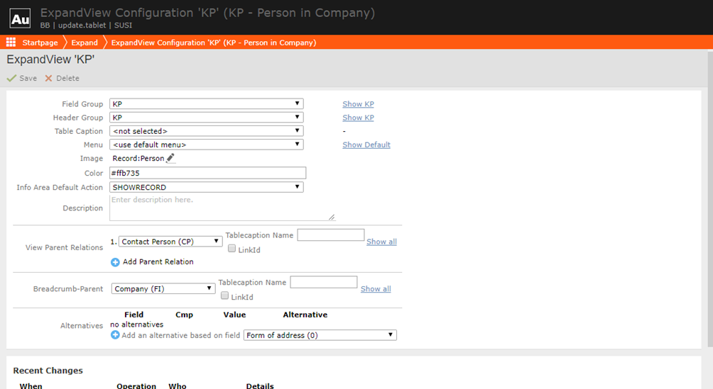Click Show all link beside Breadcrumb-Parent
The width and height of the screenshot is (713, 389).
coord(375,289)
